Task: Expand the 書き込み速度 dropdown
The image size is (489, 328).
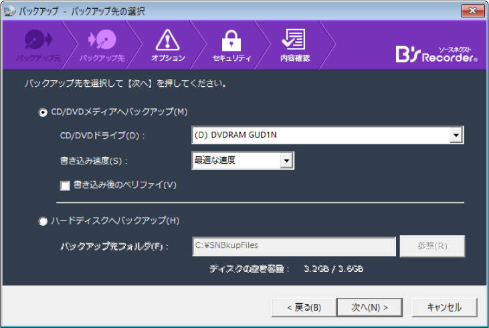Action: (286, 160)
